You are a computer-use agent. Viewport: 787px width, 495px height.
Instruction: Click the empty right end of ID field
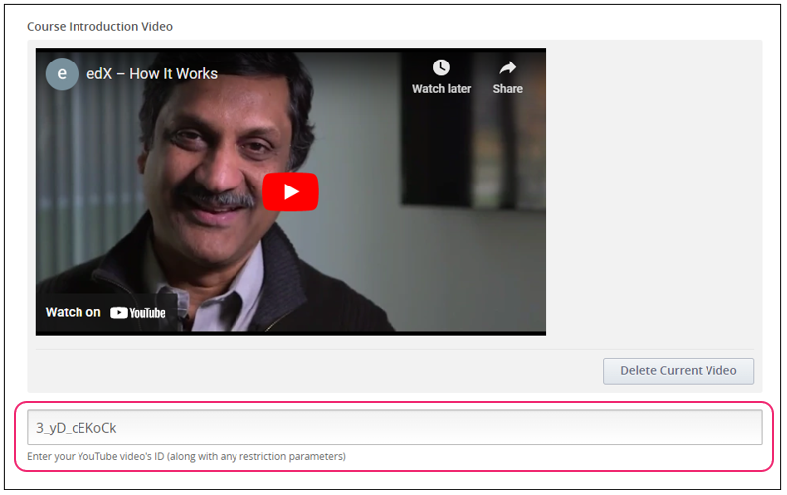coord(696,428)
